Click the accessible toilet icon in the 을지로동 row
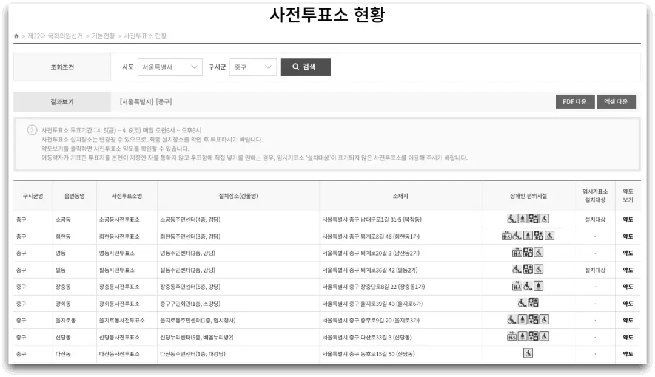655x377 pixels. pos(544,319)
